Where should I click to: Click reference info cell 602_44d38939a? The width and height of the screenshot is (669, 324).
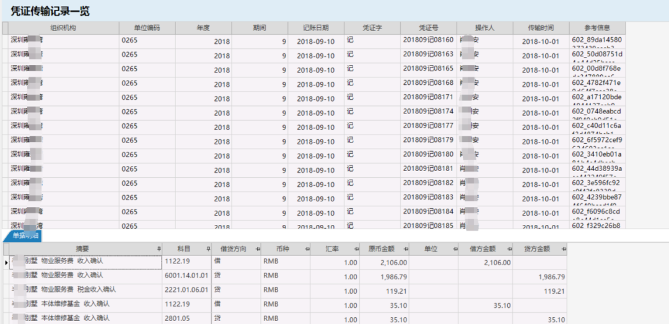tap(597, 170)
